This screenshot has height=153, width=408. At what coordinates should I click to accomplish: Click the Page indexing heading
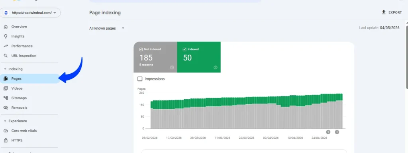pos(105,12)
